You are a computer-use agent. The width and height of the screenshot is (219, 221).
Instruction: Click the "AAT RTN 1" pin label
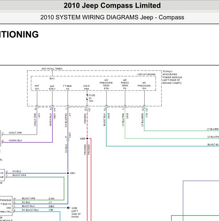(x=52, y=87)
